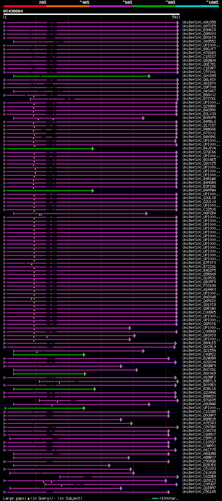
Task: Select the UniRef100_C3ZMJ6 label
Action: pyautogui.click(x=199, y=209)
